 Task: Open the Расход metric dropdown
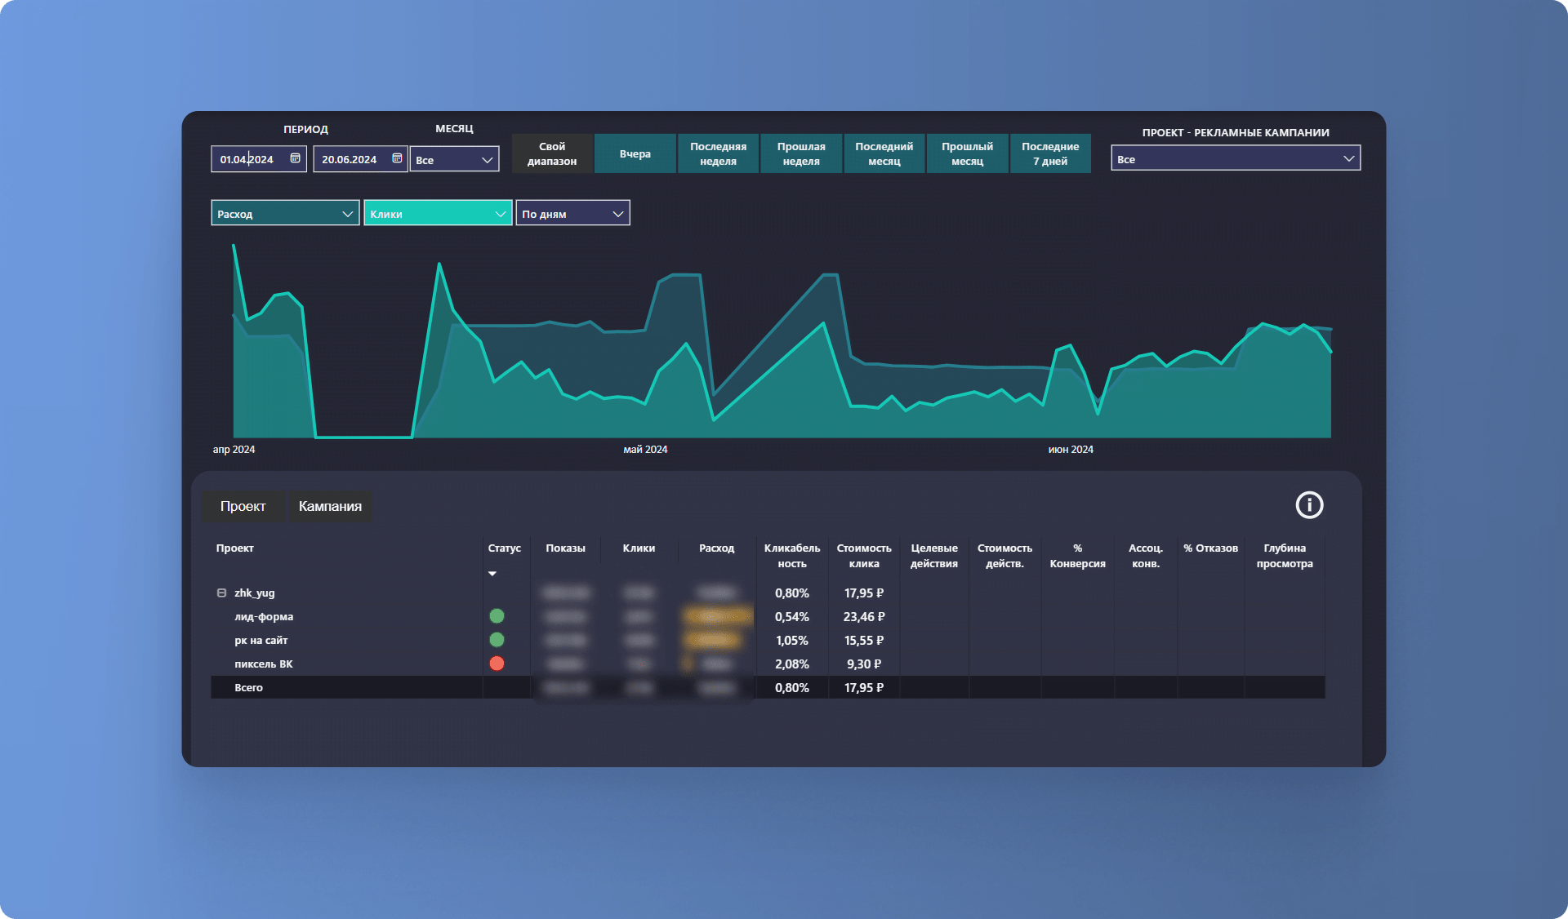tap(284, 214)
